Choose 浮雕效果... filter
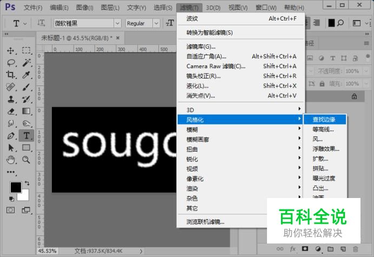 (325, 149)
